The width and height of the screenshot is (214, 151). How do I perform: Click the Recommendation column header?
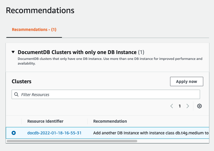click(x=110, y=121)
